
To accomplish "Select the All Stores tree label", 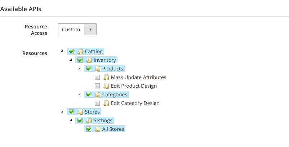I will [113, 129].
